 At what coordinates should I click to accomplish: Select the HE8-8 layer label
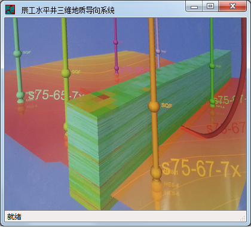(172, 193)
